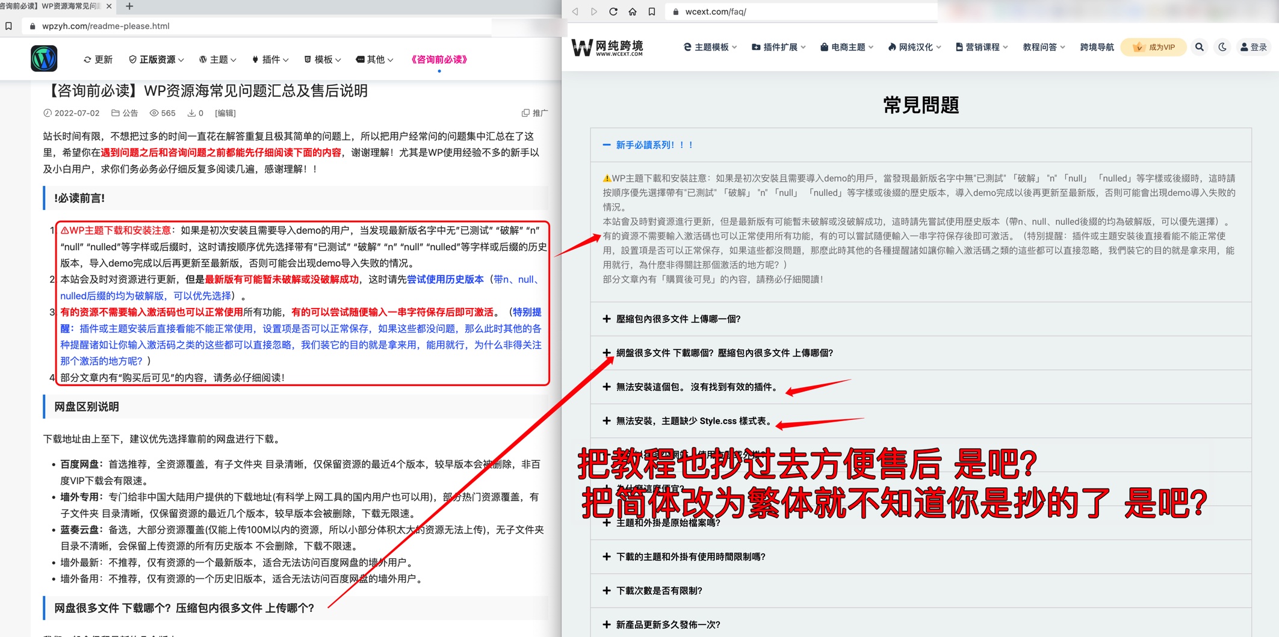This screenshot has height=637, width=1279.
Task: Open the 教程问答 menu
Action: (x=1044, y=47)
